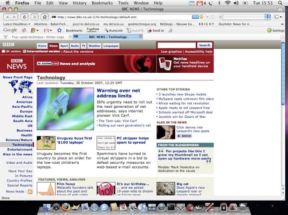Click the stop loading X button
Image resolution: width=288 pixels, height=215 pixels.
click(x=35, y=17)
